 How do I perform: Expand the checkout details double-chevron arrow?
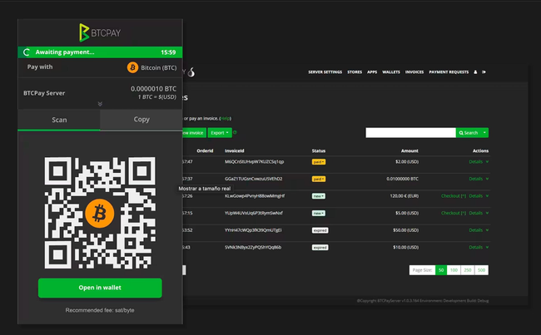[100, 104]
